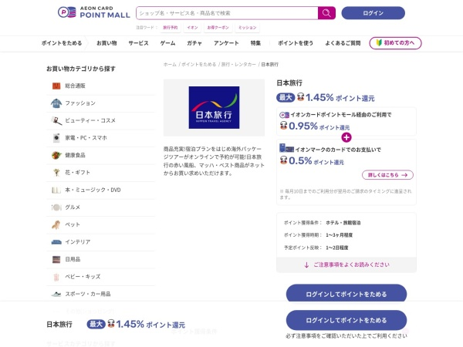Select the イオン keyword tag
This screenshot has width=463, height=347.
pyautogui.click(x=192, y=28)
